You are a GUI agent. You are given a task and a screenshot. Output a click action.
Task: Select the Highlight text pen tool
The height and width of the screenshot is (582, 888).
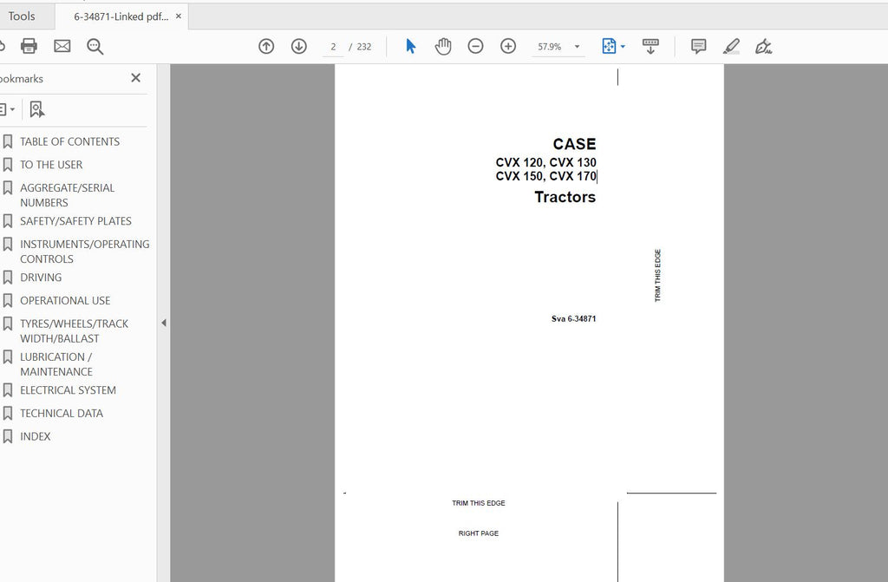731,47
